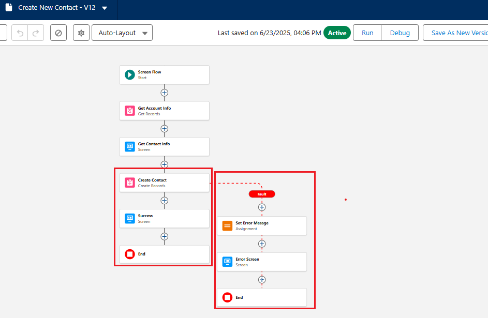
Task: Click Save As New Version button
Action: click(455, 33)
